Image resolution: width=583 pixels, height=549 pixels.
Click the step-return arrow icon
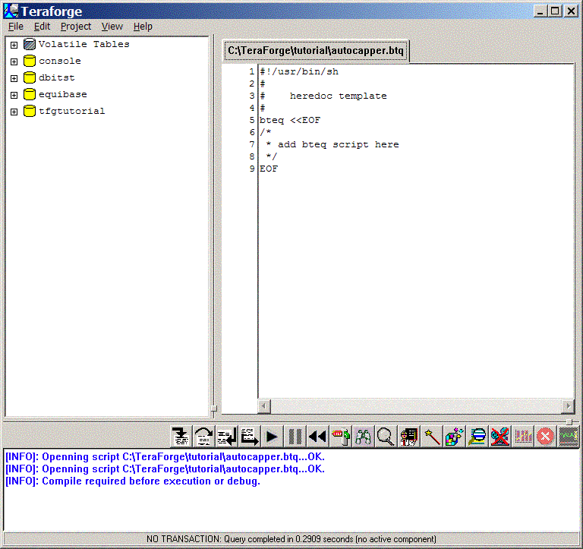(226, 437)
